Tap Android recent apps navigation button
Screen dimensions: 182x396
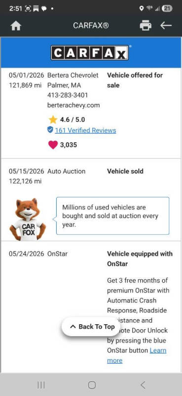[x=41, y=385]
